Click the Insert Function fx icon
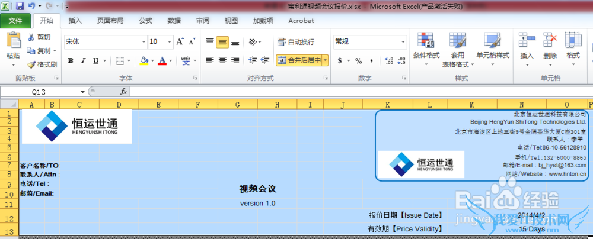This screenshot has width=593, height=239. tap(123, 92)
